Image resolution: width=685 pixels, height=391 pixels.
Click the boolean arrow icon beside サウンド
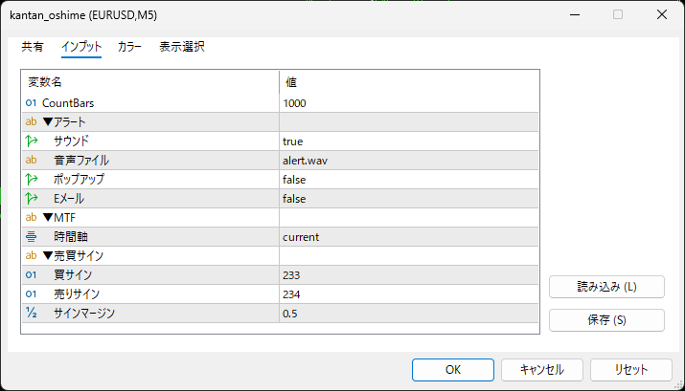tap(31, 141)
